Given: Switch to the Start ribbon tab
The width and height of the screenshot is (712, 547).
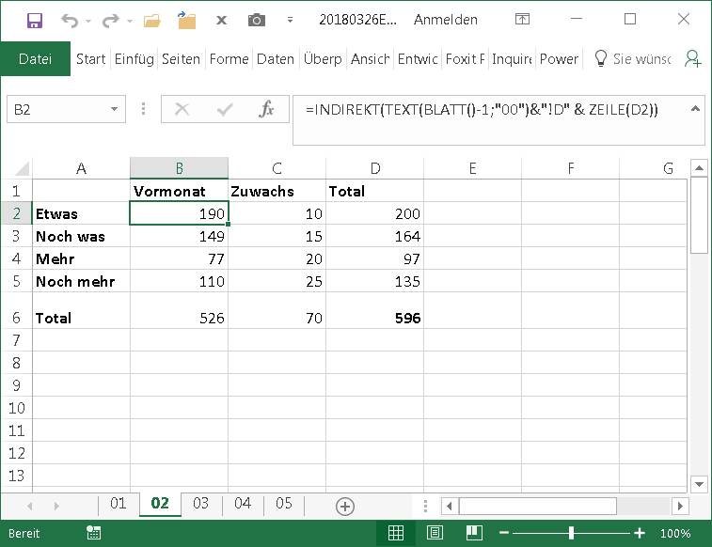Looking at the screenshot, I should (x=91, y=59).
